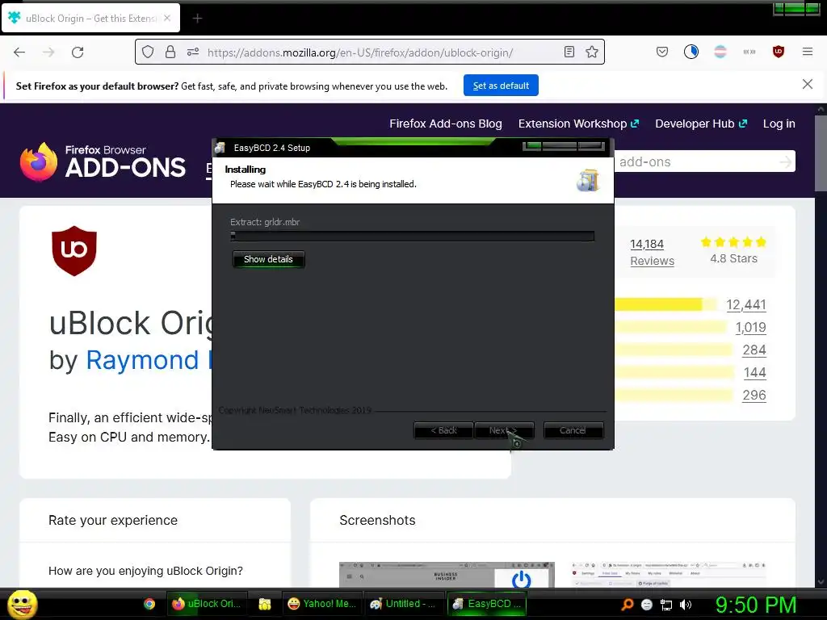Launch Chrome from the taskbar
Image resolution: width=827 pixels, height=620 pixels.
click(x=149, y=604)
